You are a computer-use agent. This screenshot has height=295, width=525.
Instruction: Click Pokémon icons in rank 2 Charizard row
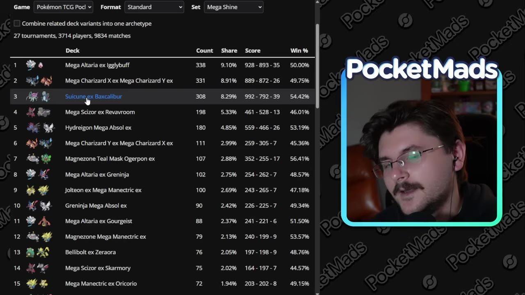39,81
